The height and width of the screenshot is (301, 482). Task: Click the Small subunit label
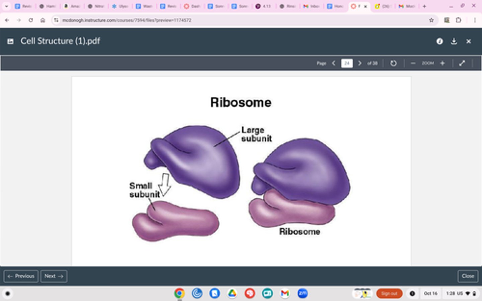coord(145,190)
